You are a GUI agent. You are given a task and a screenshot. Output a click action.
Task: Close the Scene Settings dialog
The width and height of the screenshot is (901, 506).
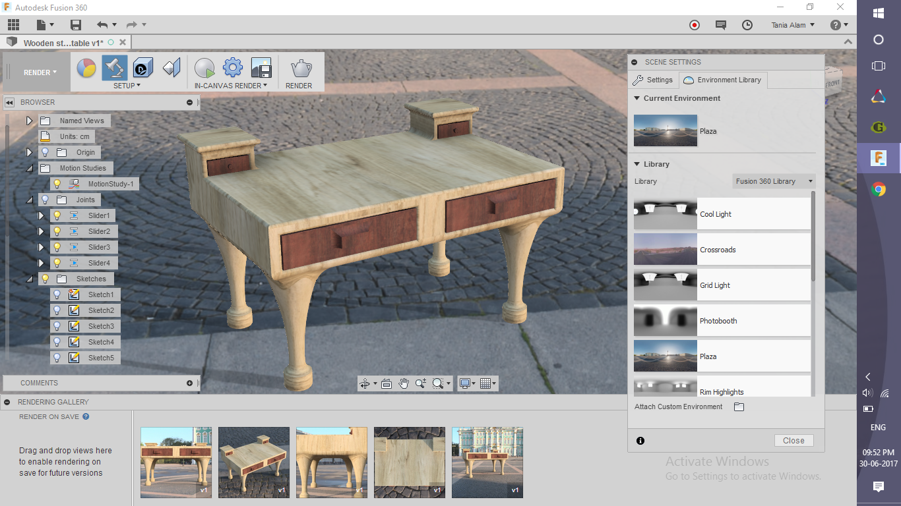tap(793, 441)
